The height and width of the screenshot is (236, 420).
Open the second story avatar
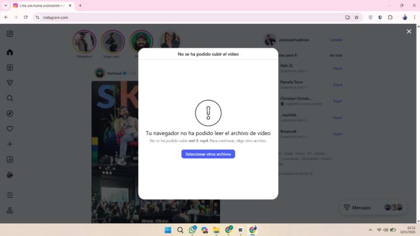(x=113, y=41)
